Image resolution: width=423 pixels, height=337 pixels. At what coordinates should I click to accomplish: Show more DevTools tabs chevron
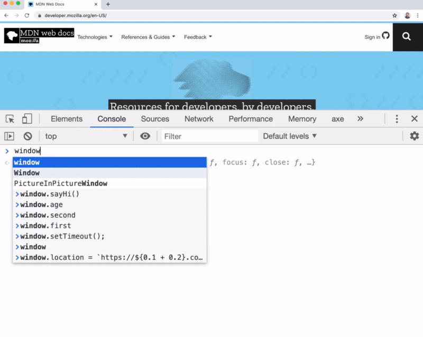coord(361,119)
